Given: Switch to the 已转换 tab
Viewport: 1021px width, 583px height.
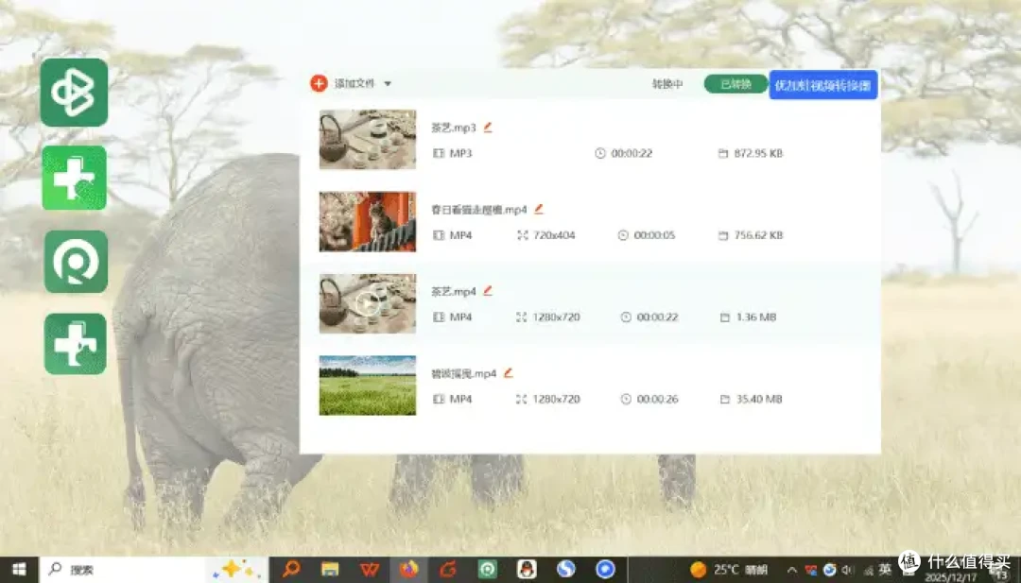Looking at the screenshot, I should (735, 84).
